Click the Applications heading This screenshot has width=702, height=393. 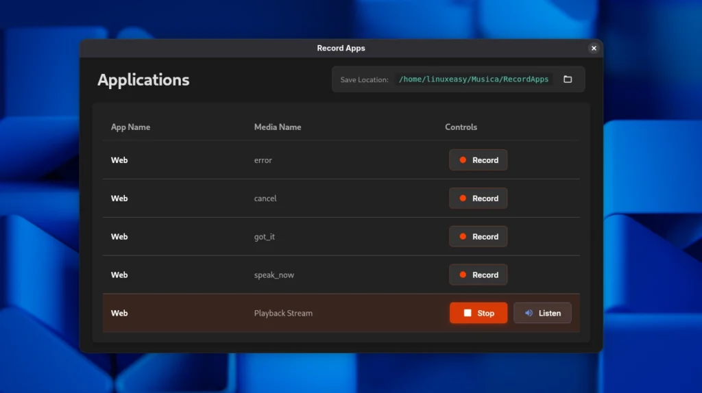pos(143,79)
